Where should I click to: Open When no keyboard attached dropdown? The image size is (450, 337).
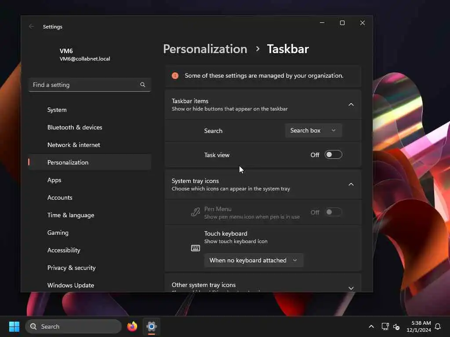(x=254, y=260)
